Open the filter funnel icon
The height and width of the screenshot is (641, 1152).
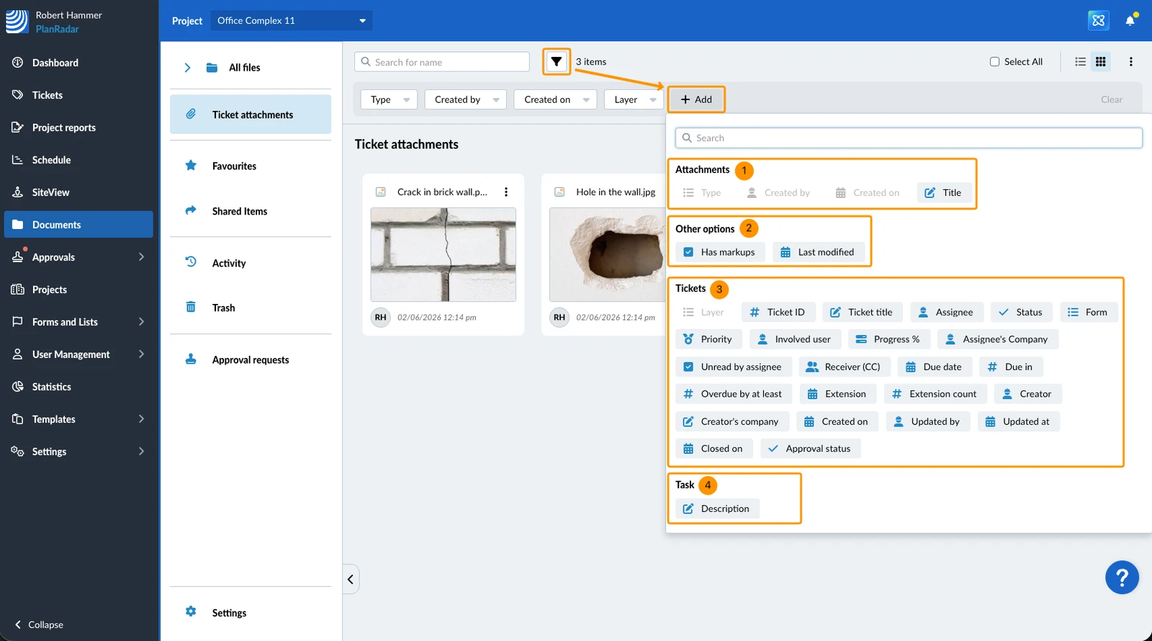coord(557,62)
